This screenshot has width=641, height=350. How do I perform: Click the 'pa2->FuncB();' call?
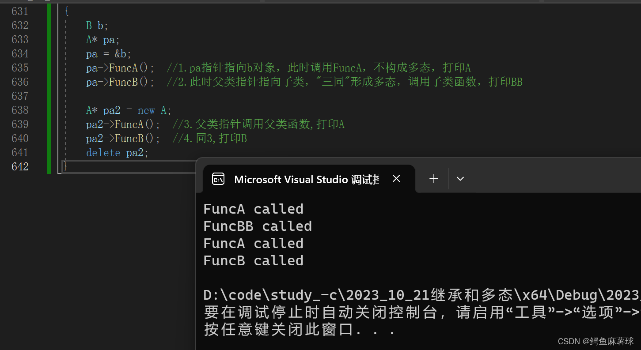(x=123, y=139)
